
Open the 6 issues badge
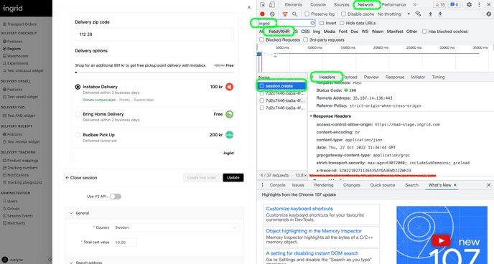455,5
